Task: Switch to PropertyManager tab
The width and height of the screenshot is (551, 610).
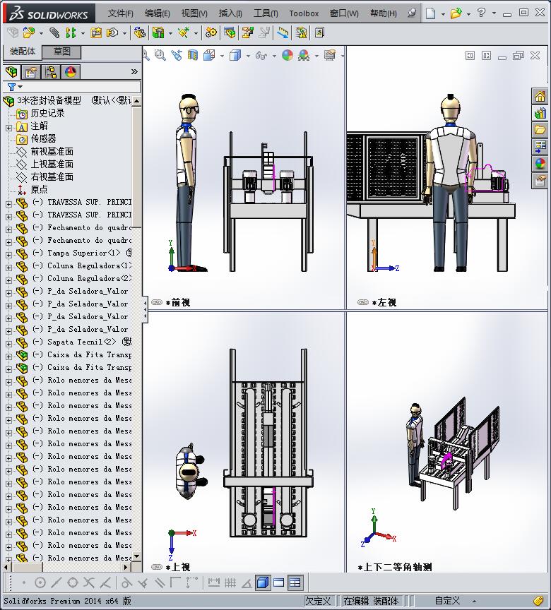Action: click(x=31, y=72)
